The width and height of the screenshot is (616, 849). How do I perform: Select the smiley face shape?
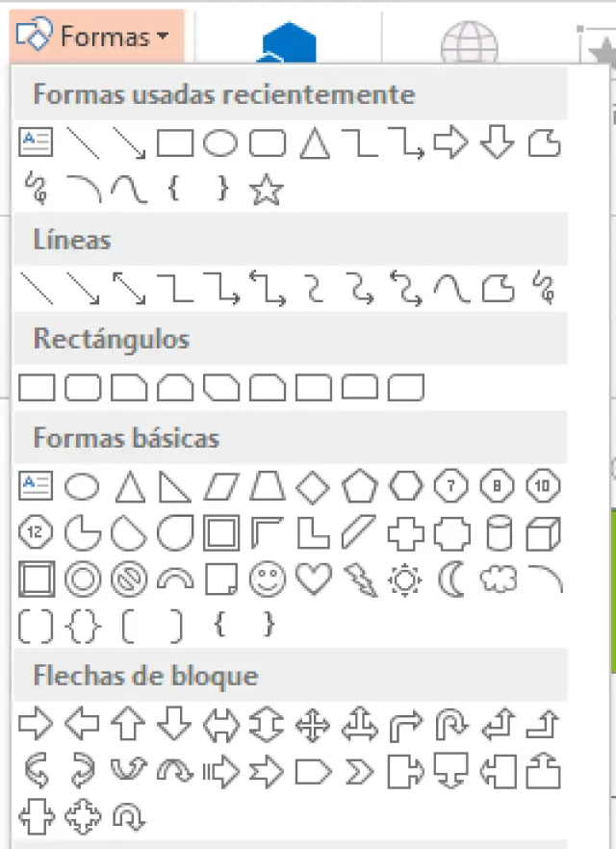(267, 579)
